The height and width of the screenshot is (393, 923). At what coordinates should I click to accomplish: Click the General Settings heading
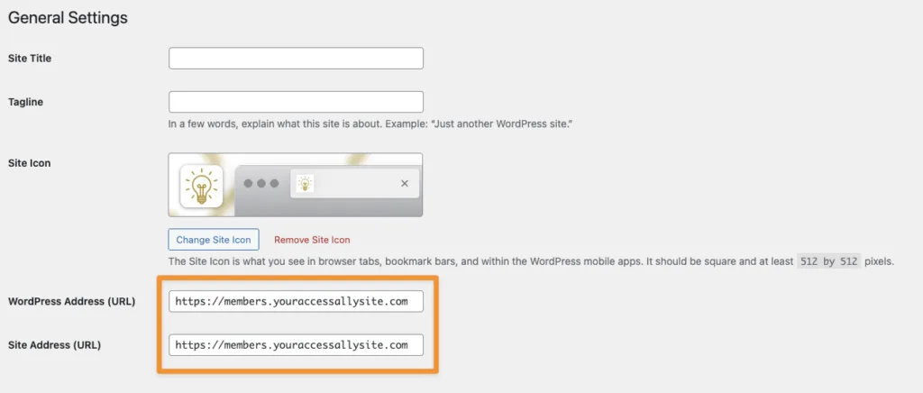tap(68, 17)
